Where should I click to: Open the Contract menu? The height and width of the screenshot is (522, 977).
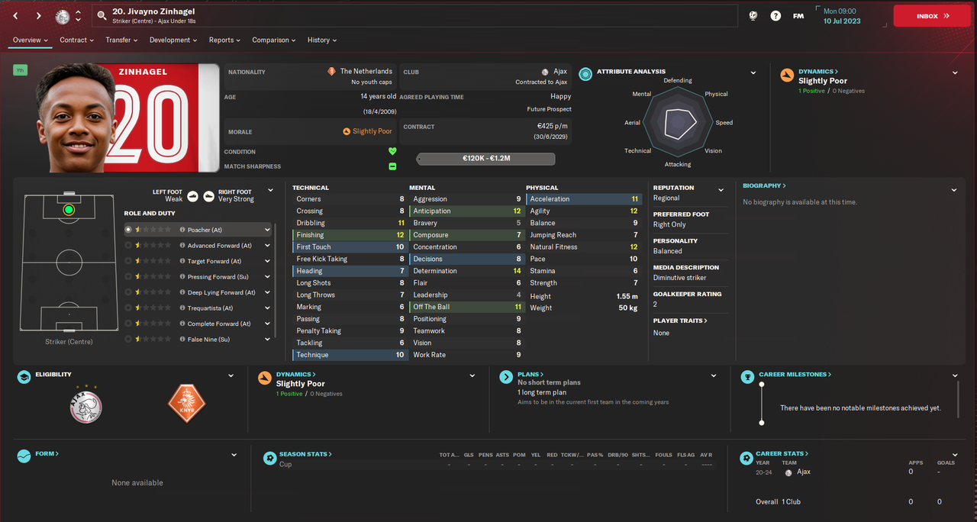point(77,40)
